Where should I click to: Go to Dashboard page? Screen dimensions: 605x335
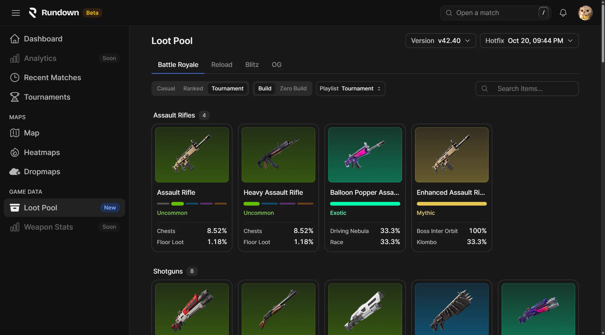click(x=64, y=39)
